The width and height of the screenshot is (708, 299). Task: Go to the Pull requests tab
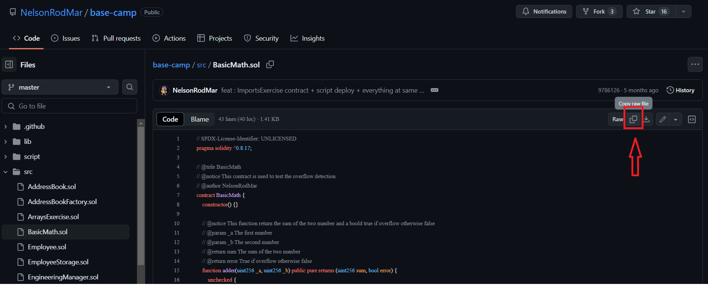116,38
